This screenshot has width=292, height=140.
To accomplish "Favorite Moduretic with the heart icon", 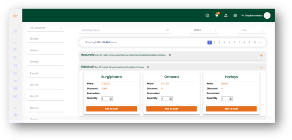I will 170,55.
